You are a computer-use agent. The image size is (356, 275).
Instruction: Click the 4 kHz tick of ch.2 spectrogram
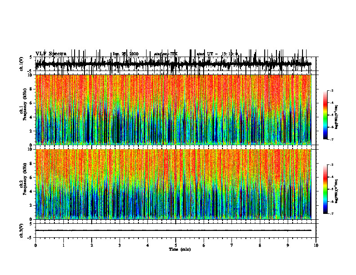click(x=32, y=191)
